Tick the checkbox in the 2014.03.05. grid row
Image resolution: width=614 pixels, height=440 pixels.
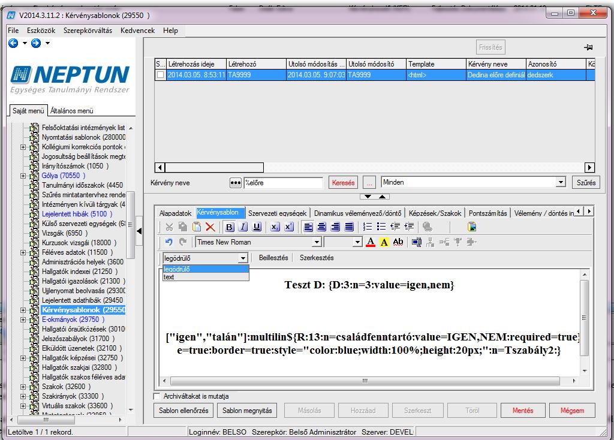coord(160,75)
